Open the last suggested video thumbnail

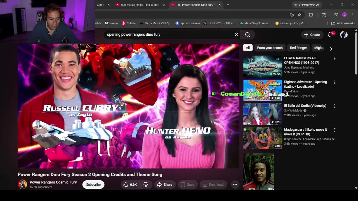tap(258, 171)
